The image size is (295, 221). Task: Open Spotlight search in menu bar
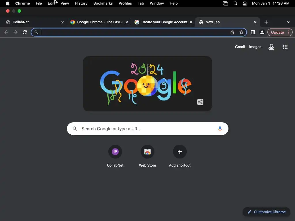pos(235,3)
